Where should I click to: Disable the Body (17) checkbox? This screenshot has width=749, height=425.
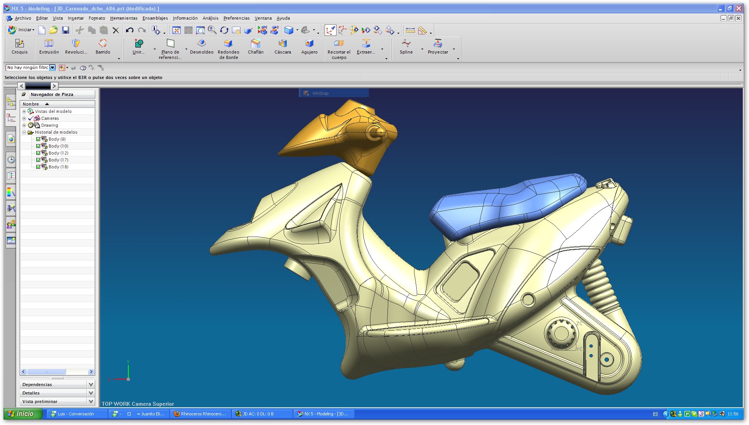click(38, 160)
